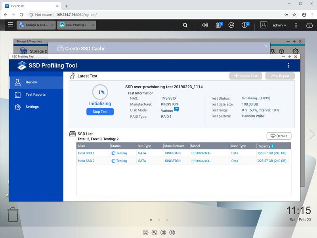Open background tasks icon with badge
Screen dimensions: 317x238
click(x=218, y=25)
